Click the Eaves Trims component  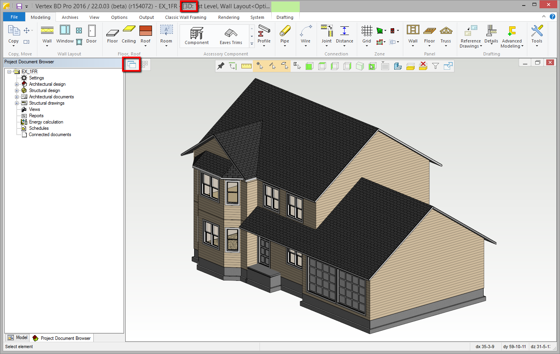click(231, 36)
